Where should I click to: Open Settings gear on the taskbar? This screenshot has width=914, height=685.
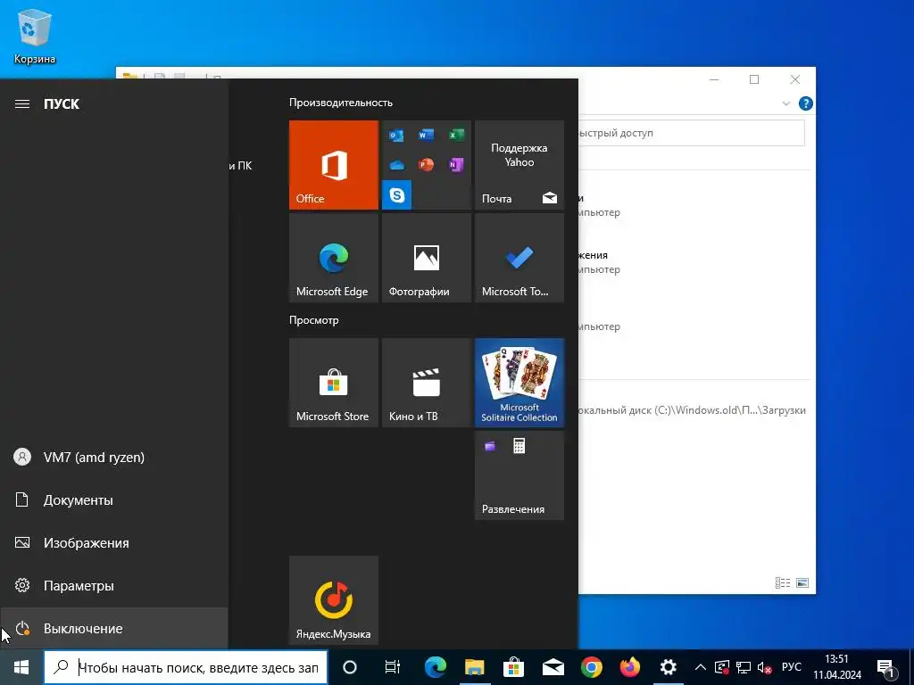pos(668,667)
